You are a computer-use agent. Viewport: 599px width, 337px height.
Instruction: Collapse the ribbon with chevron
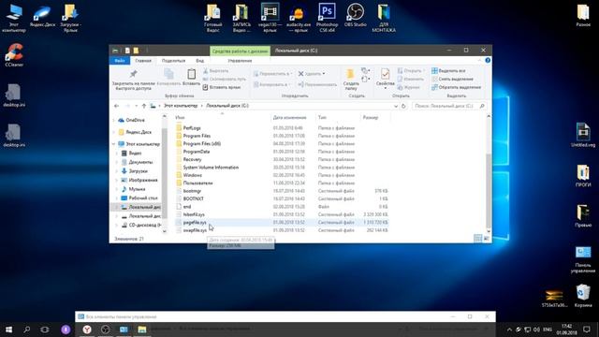pyautogui.click(x=479, y=60)
